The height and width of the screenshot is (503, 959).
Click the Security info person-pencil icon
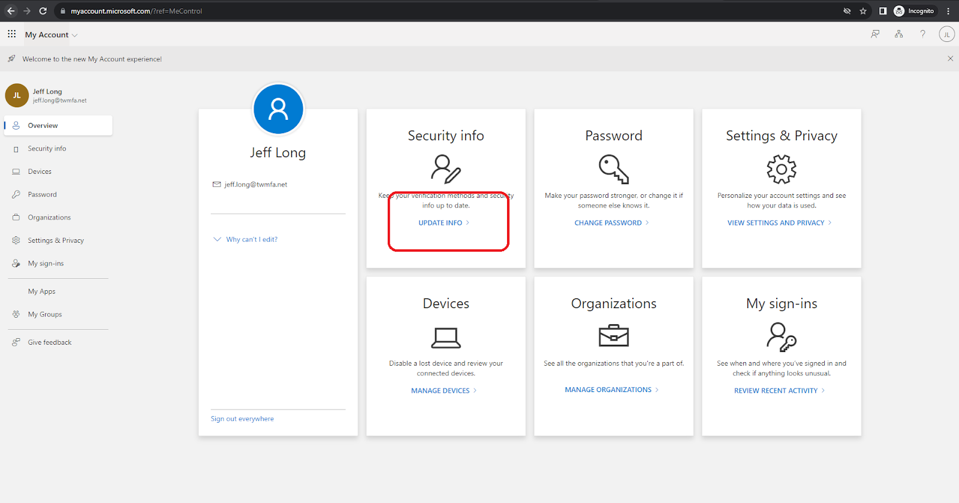point(446,169)
